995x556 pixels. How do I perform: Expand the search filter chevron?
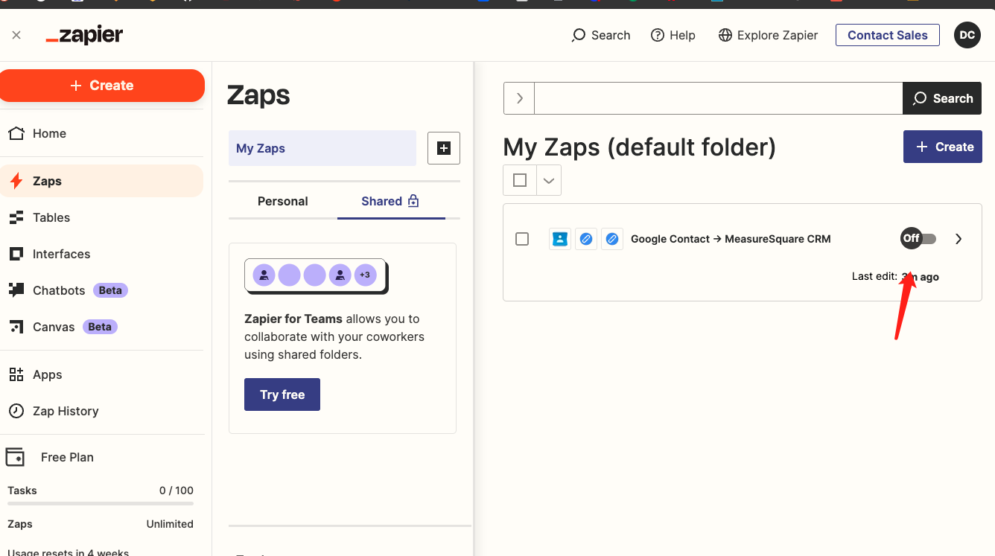tap(519, 98)
